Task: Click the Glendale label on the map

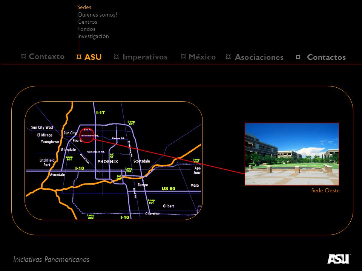Action: (68, 150)
